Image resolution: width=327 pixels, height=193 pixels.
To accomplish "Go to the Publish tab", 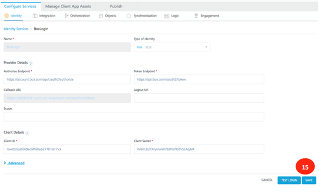I will pyautogui.click(x=116, y=7).
